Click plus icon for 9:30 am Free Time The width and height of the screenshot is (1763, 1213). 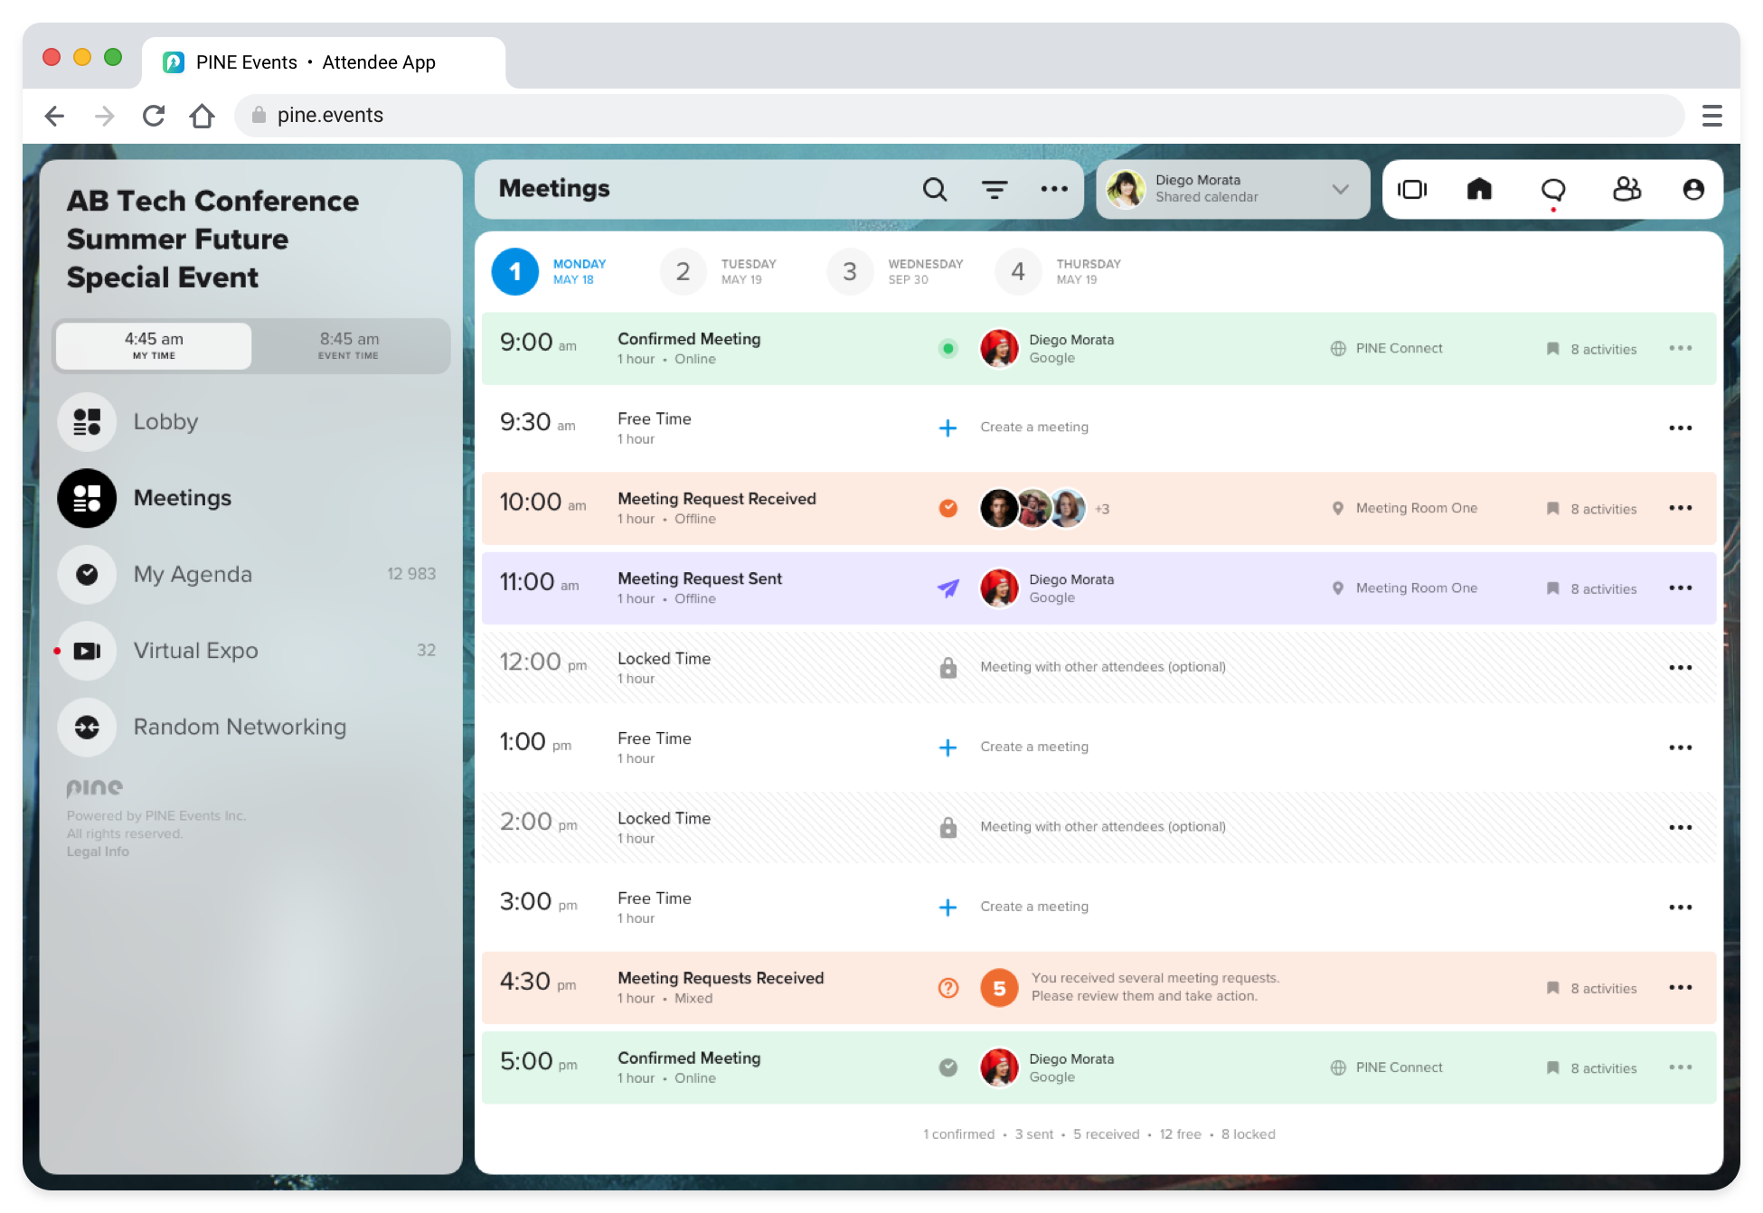947,428
